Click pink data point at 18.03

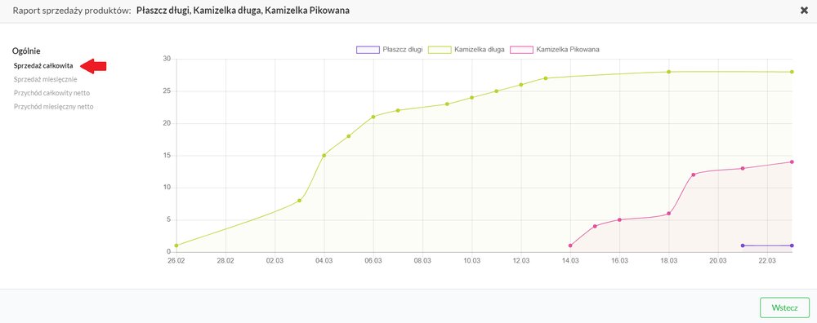(669, 213)
